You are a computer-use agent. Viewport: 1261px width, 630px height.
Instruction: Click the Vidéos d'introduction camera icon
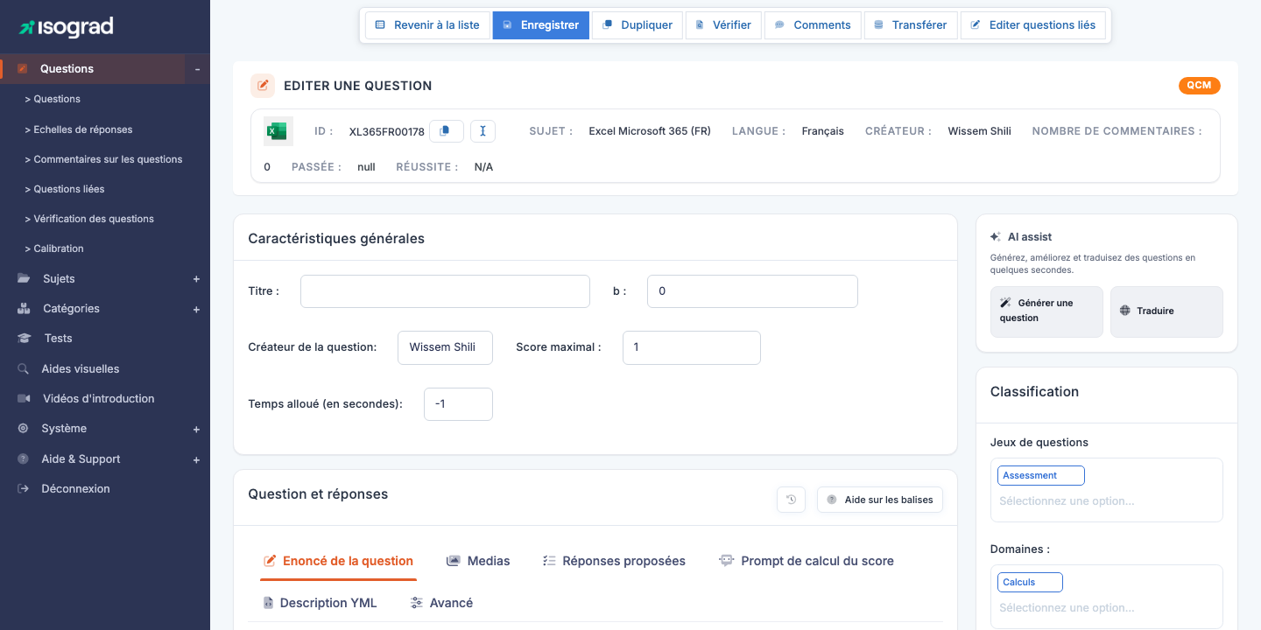(24, 399)
